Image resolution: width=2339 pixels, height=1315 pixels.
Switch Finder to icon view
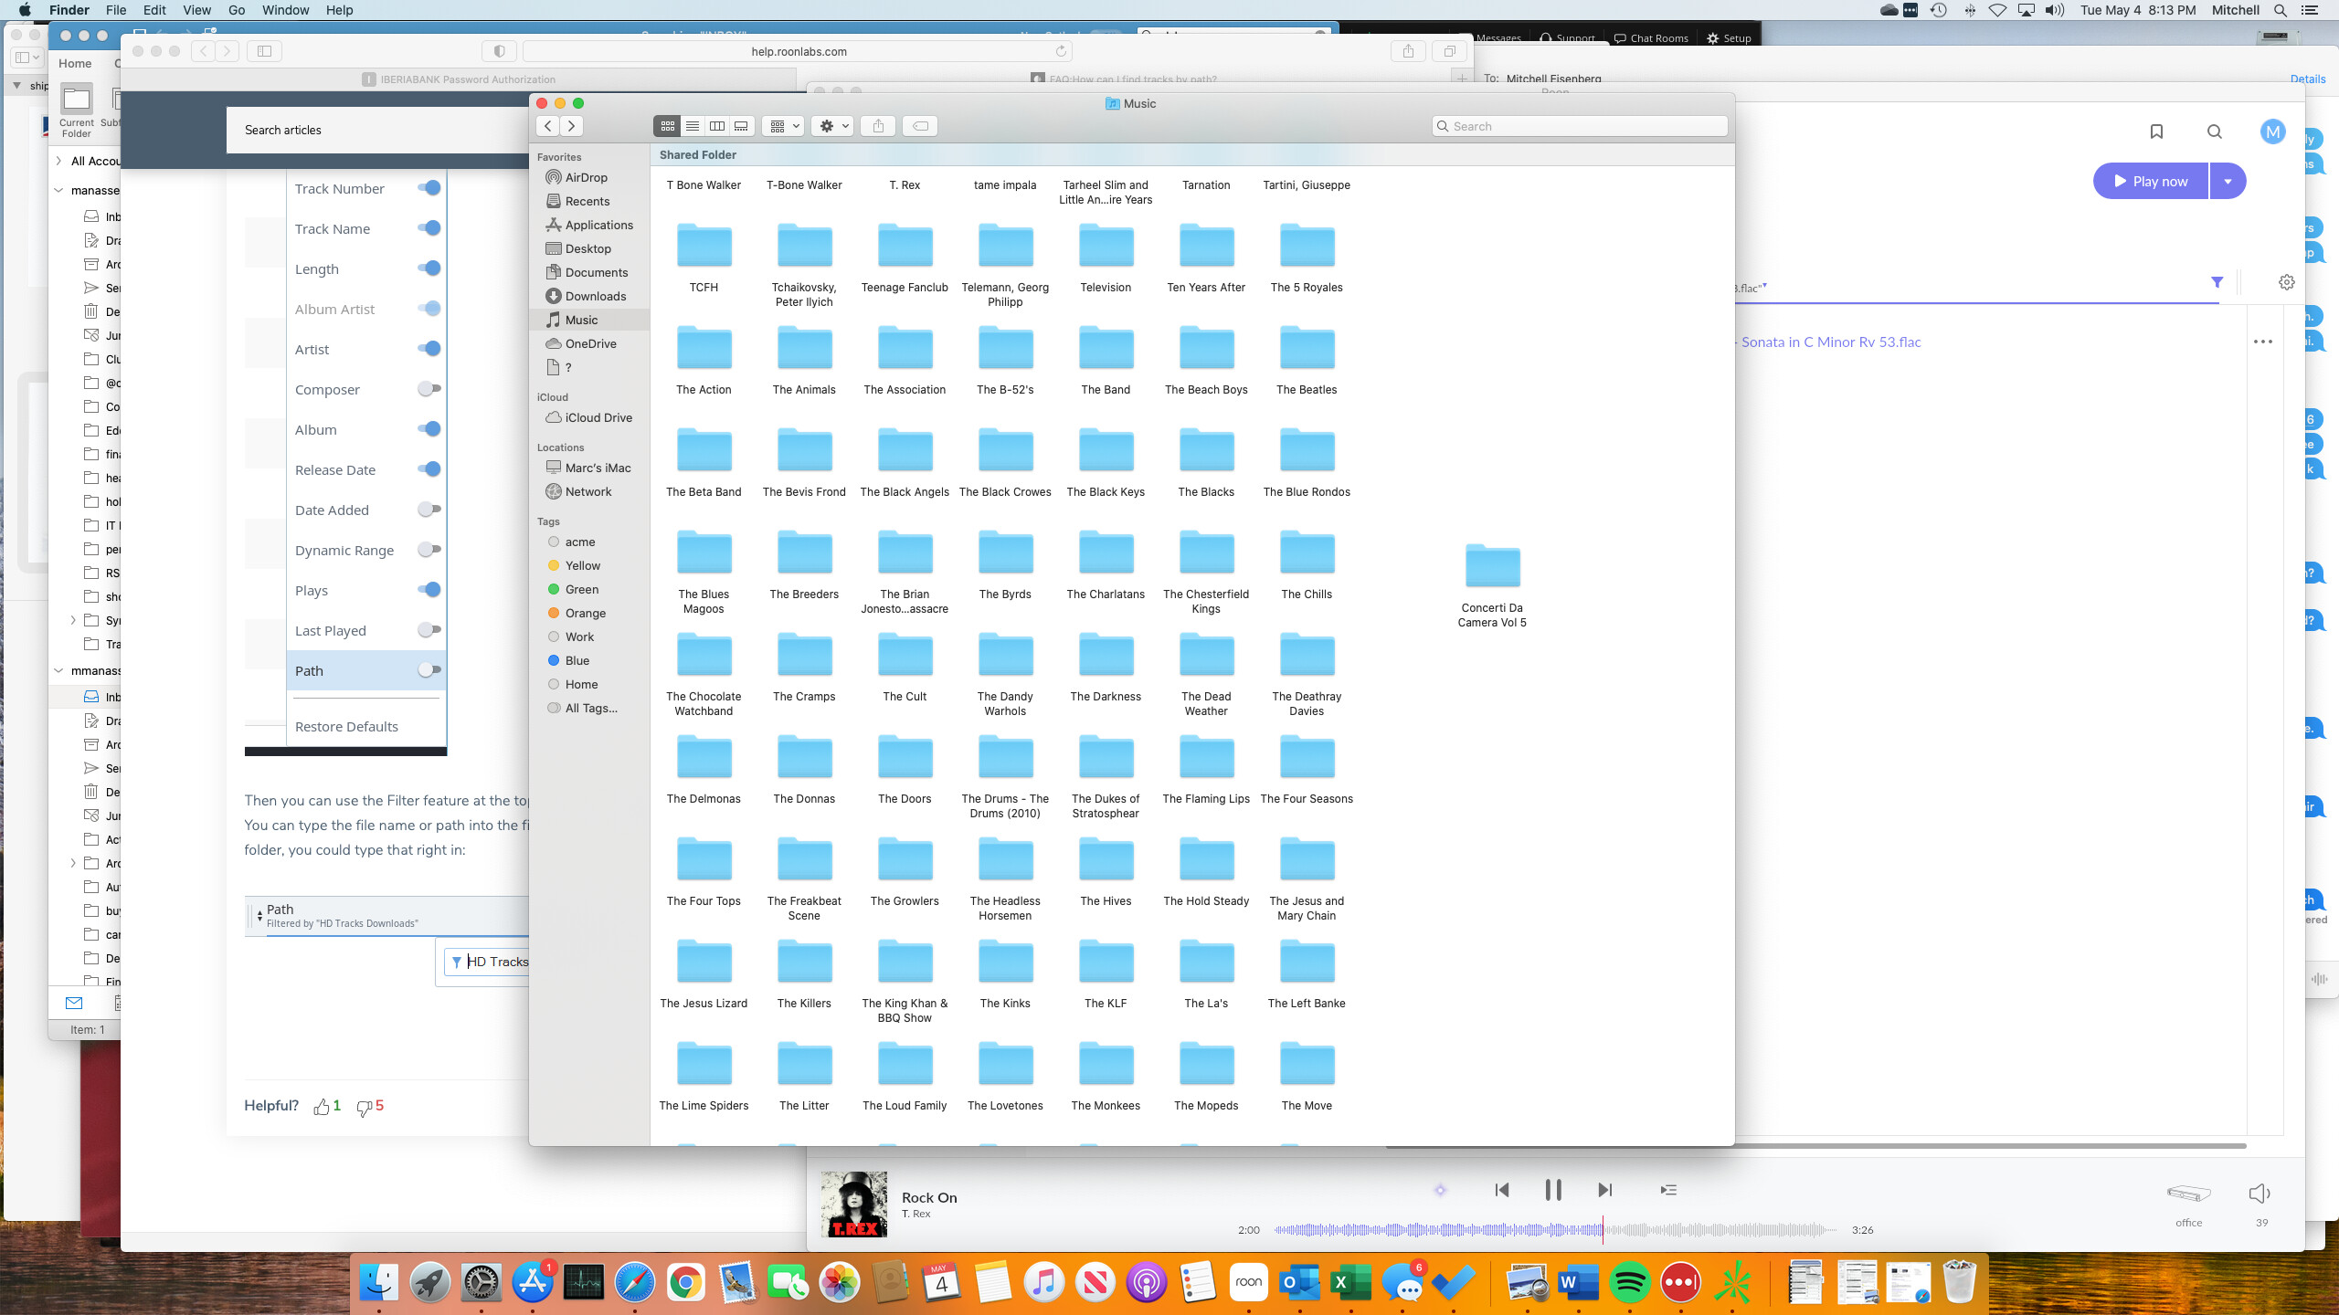[x=668, y=126]
